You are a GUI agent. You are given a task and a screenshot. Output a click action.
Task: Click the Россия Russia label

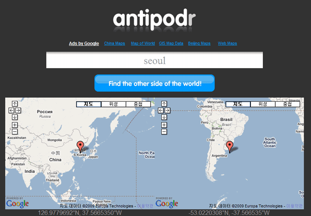point(45,114)
